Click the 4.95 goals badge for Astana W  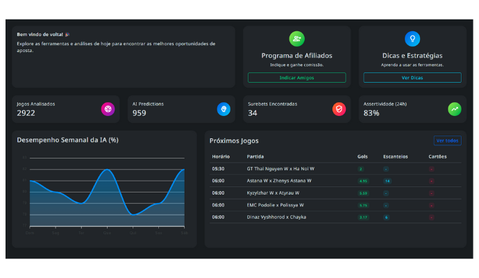(x=362, y=181)
